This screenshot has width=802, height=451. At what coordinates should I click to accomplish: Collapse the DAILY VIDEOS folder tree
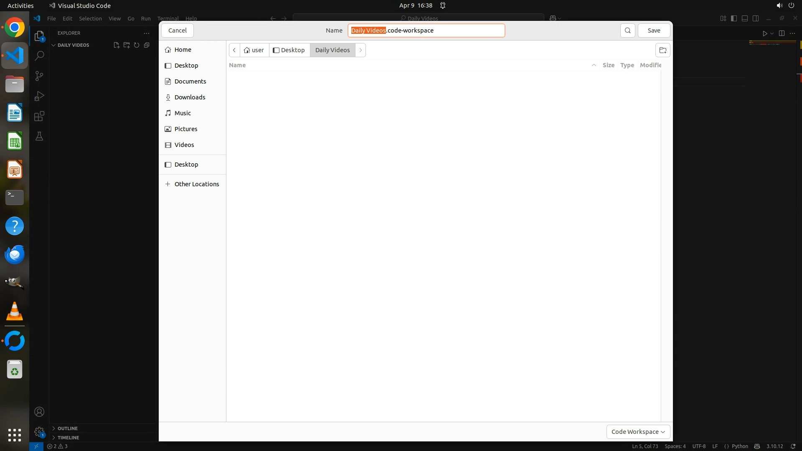tap(53, 45)
